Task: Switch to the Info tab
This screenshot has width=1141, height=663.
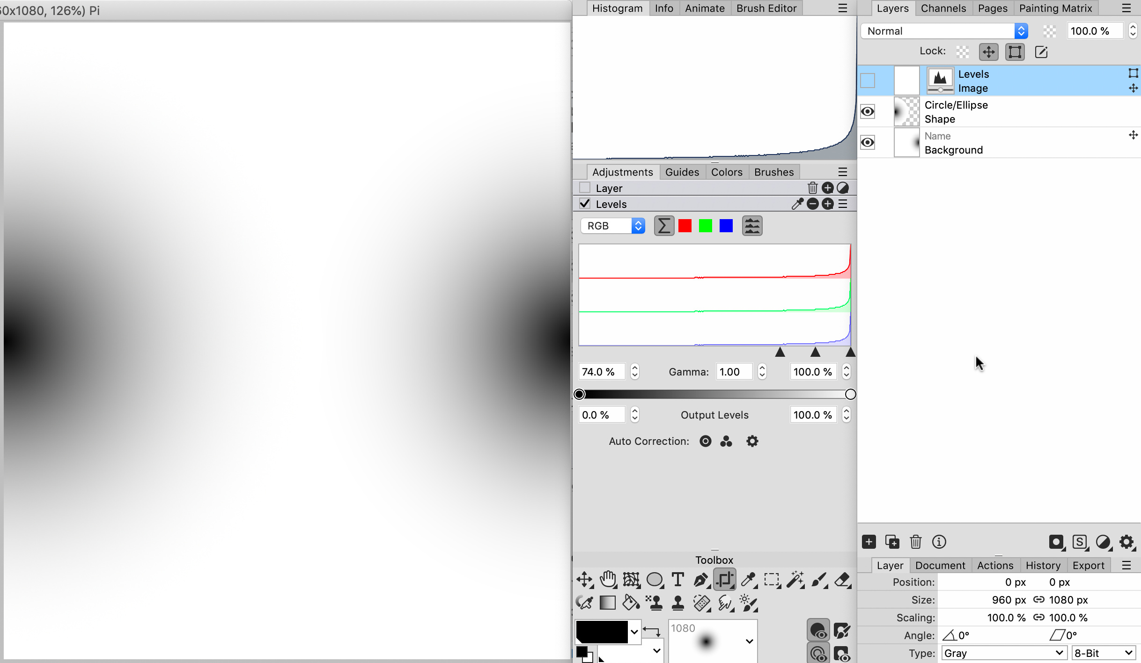Action: click(664, 8)
